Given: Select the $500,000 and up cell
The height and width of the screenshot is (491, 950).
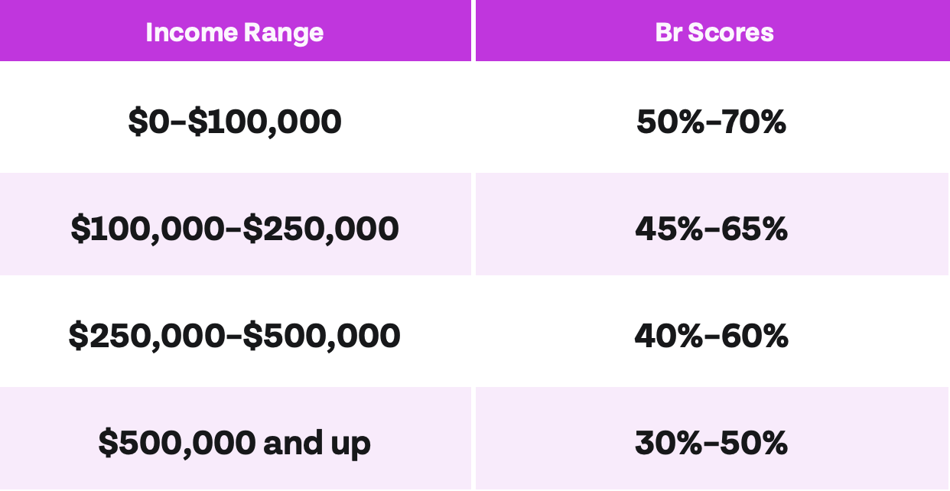Looking at the screenshot, I should coord(234,443).
